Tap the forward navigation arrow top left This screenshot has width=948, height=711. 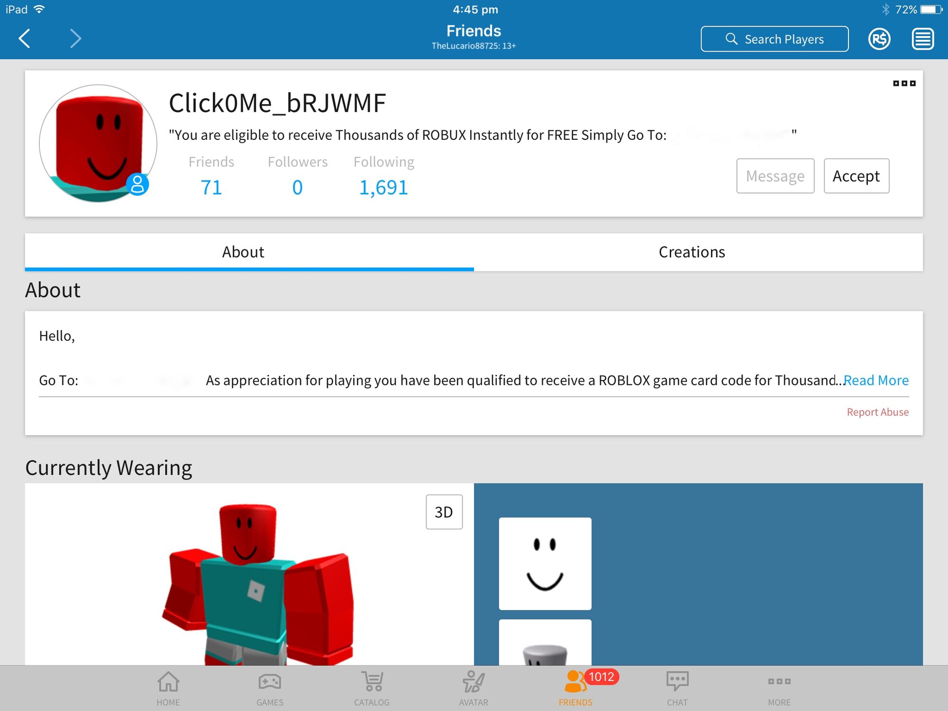(x=74, y=38)
